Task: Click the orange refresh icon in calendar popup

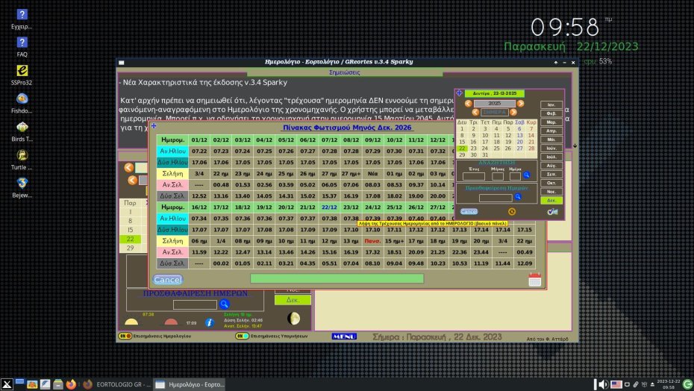Action: click(512, 212)
